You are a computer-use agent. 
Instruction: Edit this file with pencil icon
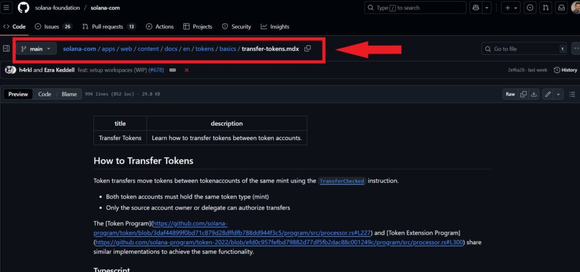pyautogui.click(x=548, y=94)
